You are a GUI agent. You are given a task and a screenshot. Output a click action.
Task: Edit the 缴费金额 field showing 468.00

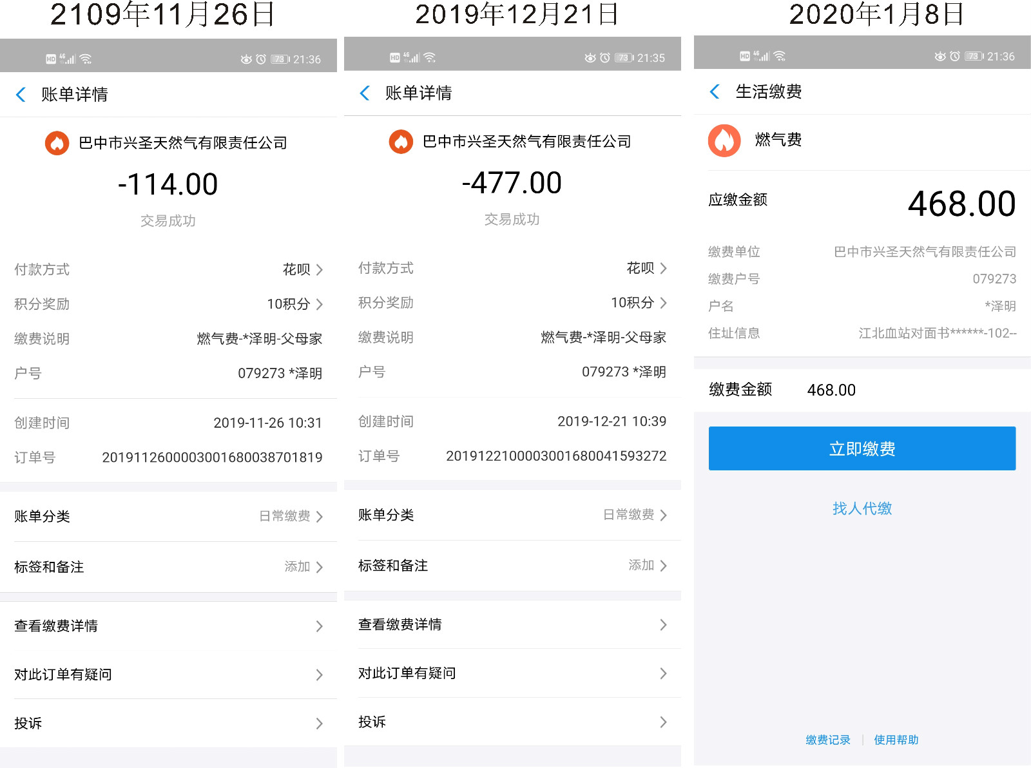tap(862, 390)
